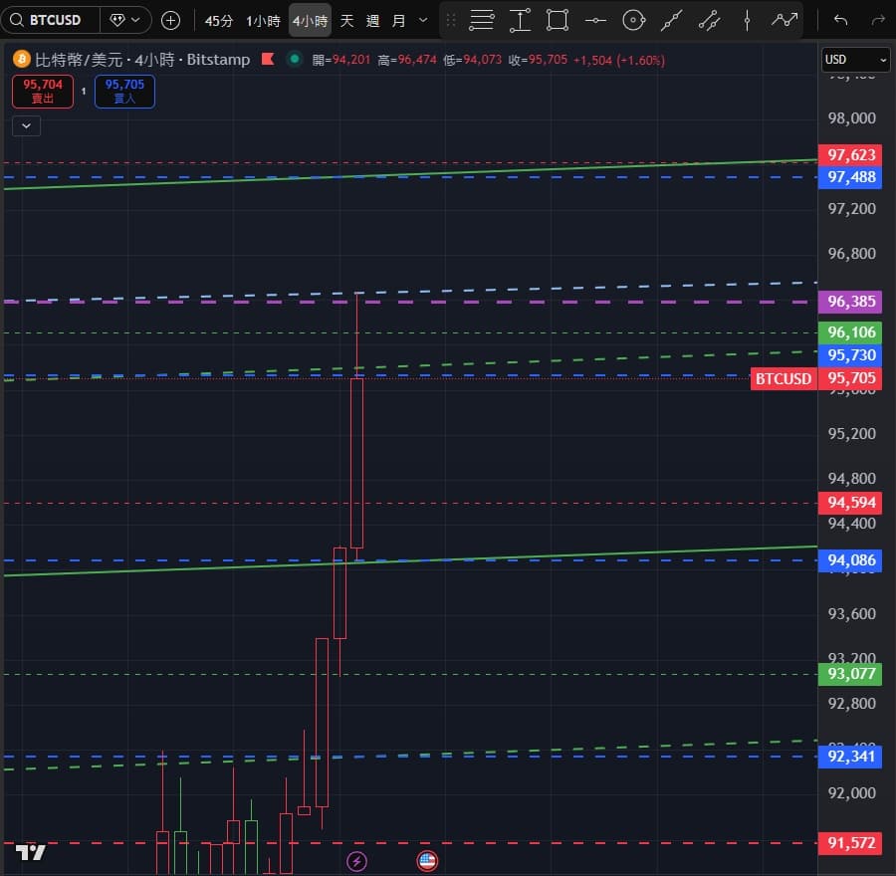This screenshot has width=896, height=876.
Task: Open the BTCUSD symbol search
Action: click(x=51, y=21)
